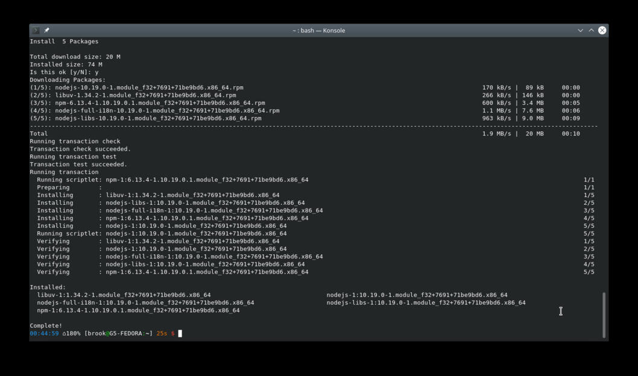This screenshot has height=376, width=638.
Task: Click "nodejs-full-i18n-1:10.19.0-1" in the Installed list
Action: coord(145,303)
